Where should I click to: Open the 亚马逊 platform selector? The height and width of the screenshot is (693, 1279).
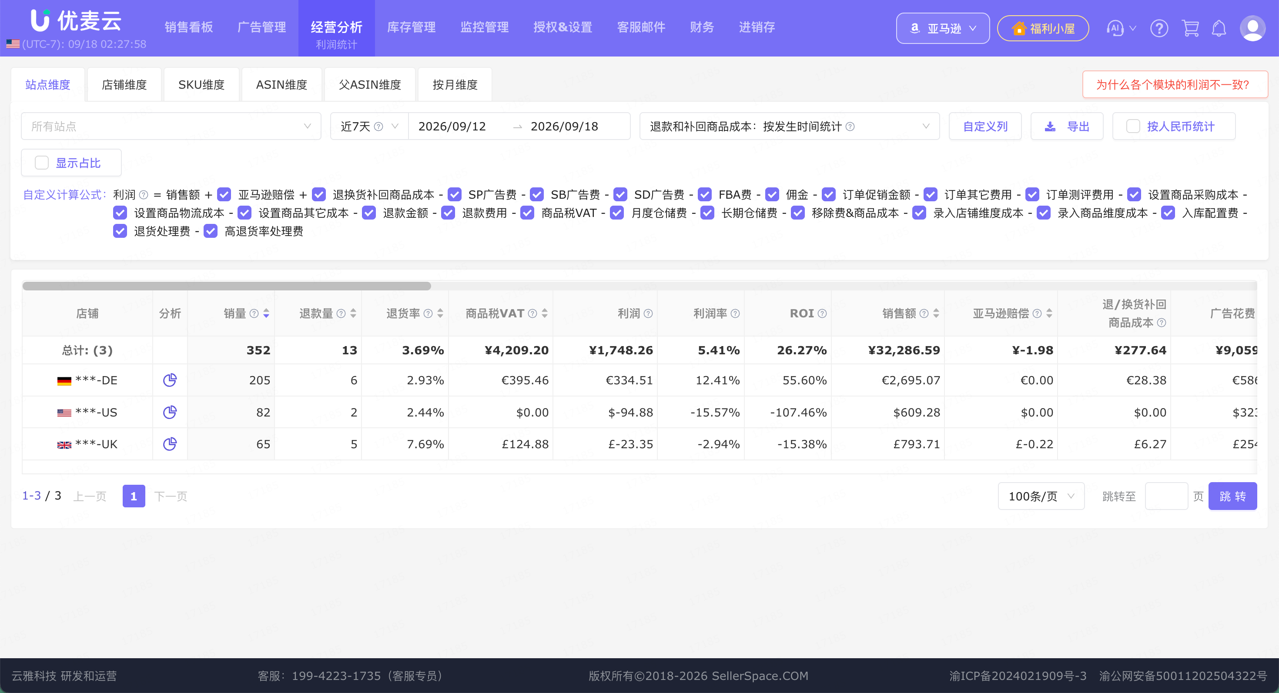click(x=942, y=28)
